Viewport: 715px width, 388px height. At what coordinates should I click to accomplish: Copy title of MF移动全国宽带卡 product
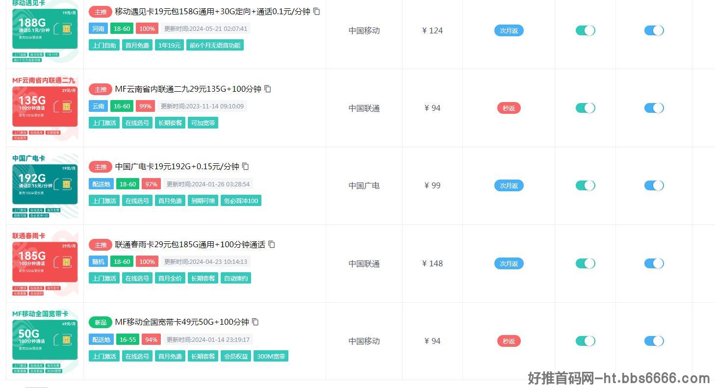point(255,322)
